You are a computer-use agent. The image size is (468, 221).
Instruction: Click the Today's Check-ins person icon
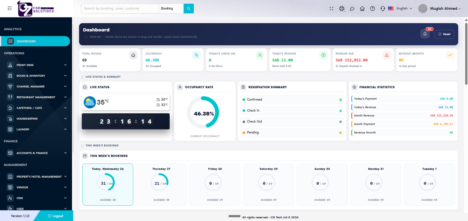[x=260, y=55]
